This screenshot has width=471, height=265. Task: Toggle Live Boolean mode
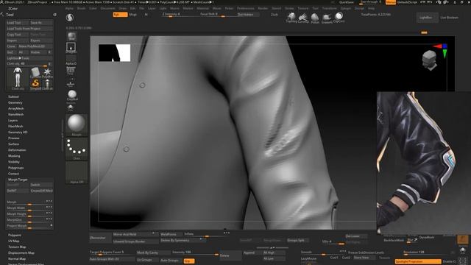tap(449, 18)
